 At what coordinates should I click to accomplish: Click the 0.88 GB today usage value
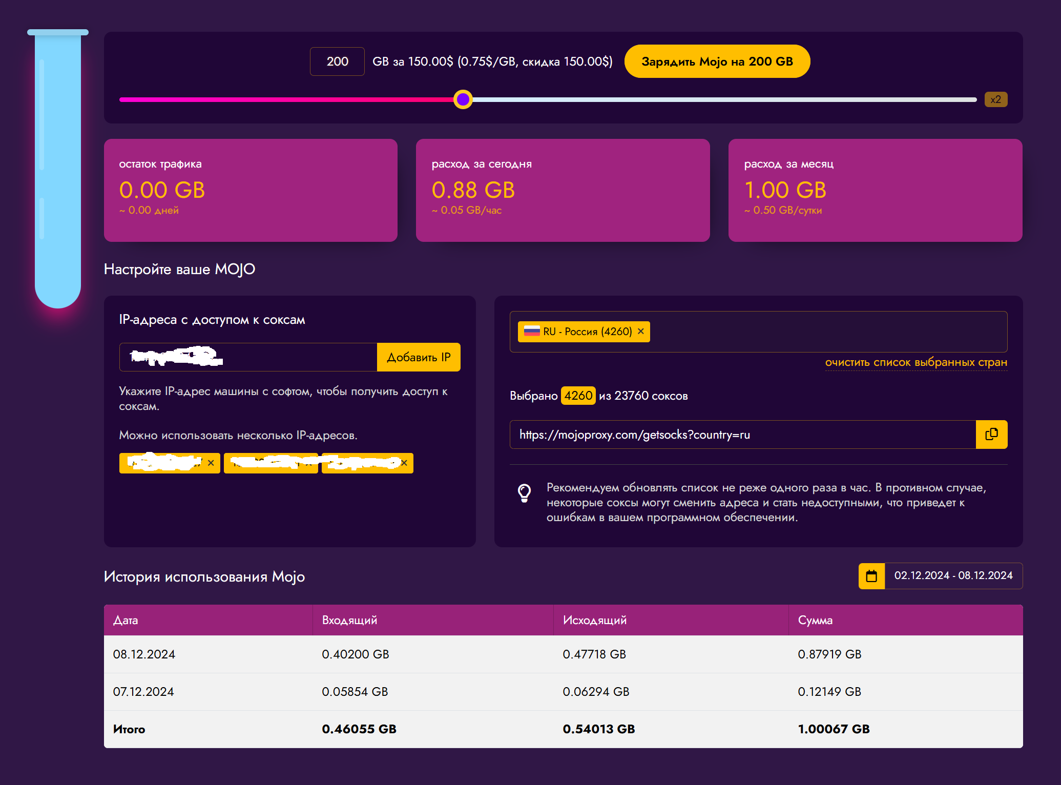(x=473, y=190)
